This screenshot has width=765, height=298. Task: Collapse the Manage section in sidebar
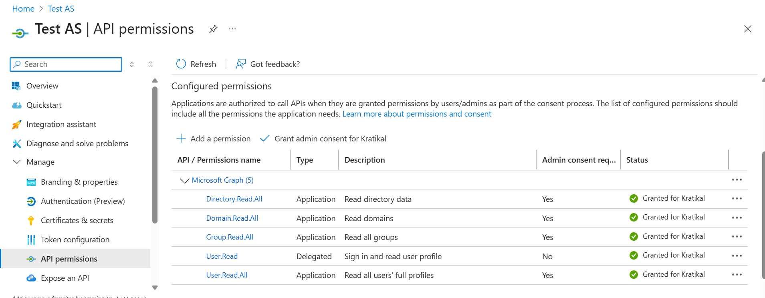pos(17,162)
